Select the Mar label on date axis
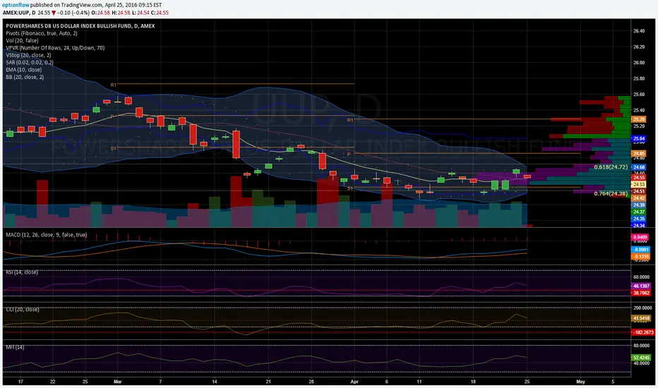 [x=117, y=382]
